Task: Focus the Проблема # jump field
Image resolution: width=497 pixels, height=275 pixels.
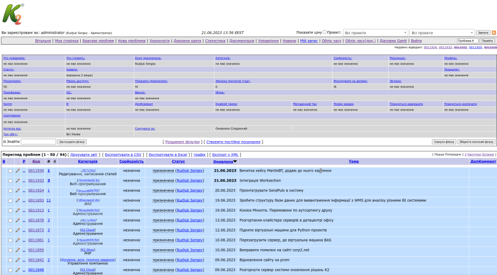Action: (468, 41)
